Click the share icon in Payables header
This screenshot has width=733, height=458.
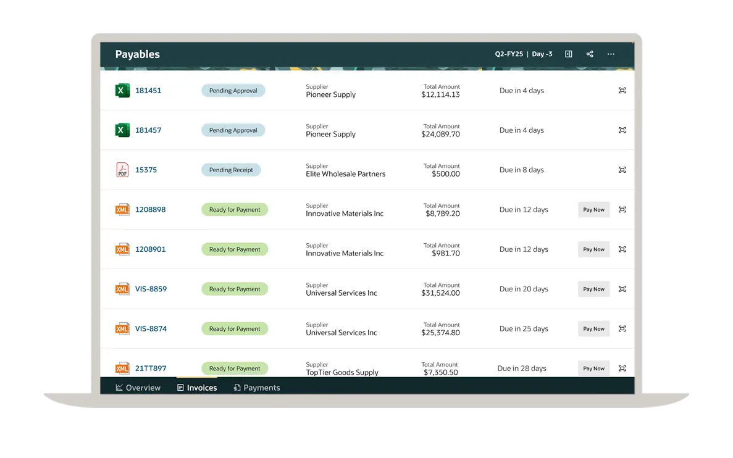[x=590, y=54]
